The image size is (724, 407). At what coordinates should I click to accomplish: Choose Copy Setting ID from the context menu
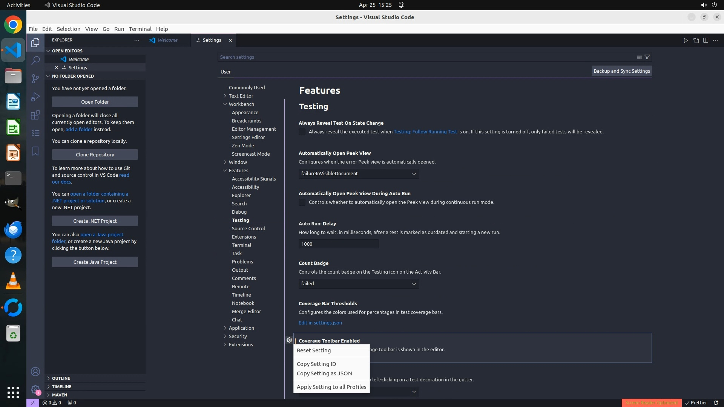pos(316,364)
